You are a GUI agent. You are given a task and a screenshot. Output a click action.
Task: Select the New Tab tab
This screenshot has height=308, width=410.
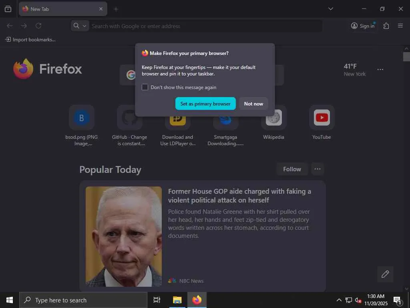[x=63, y=9]
